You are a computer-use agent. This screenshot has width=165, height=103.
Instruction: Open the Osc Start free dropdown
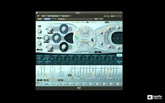(x=106, y=22)
